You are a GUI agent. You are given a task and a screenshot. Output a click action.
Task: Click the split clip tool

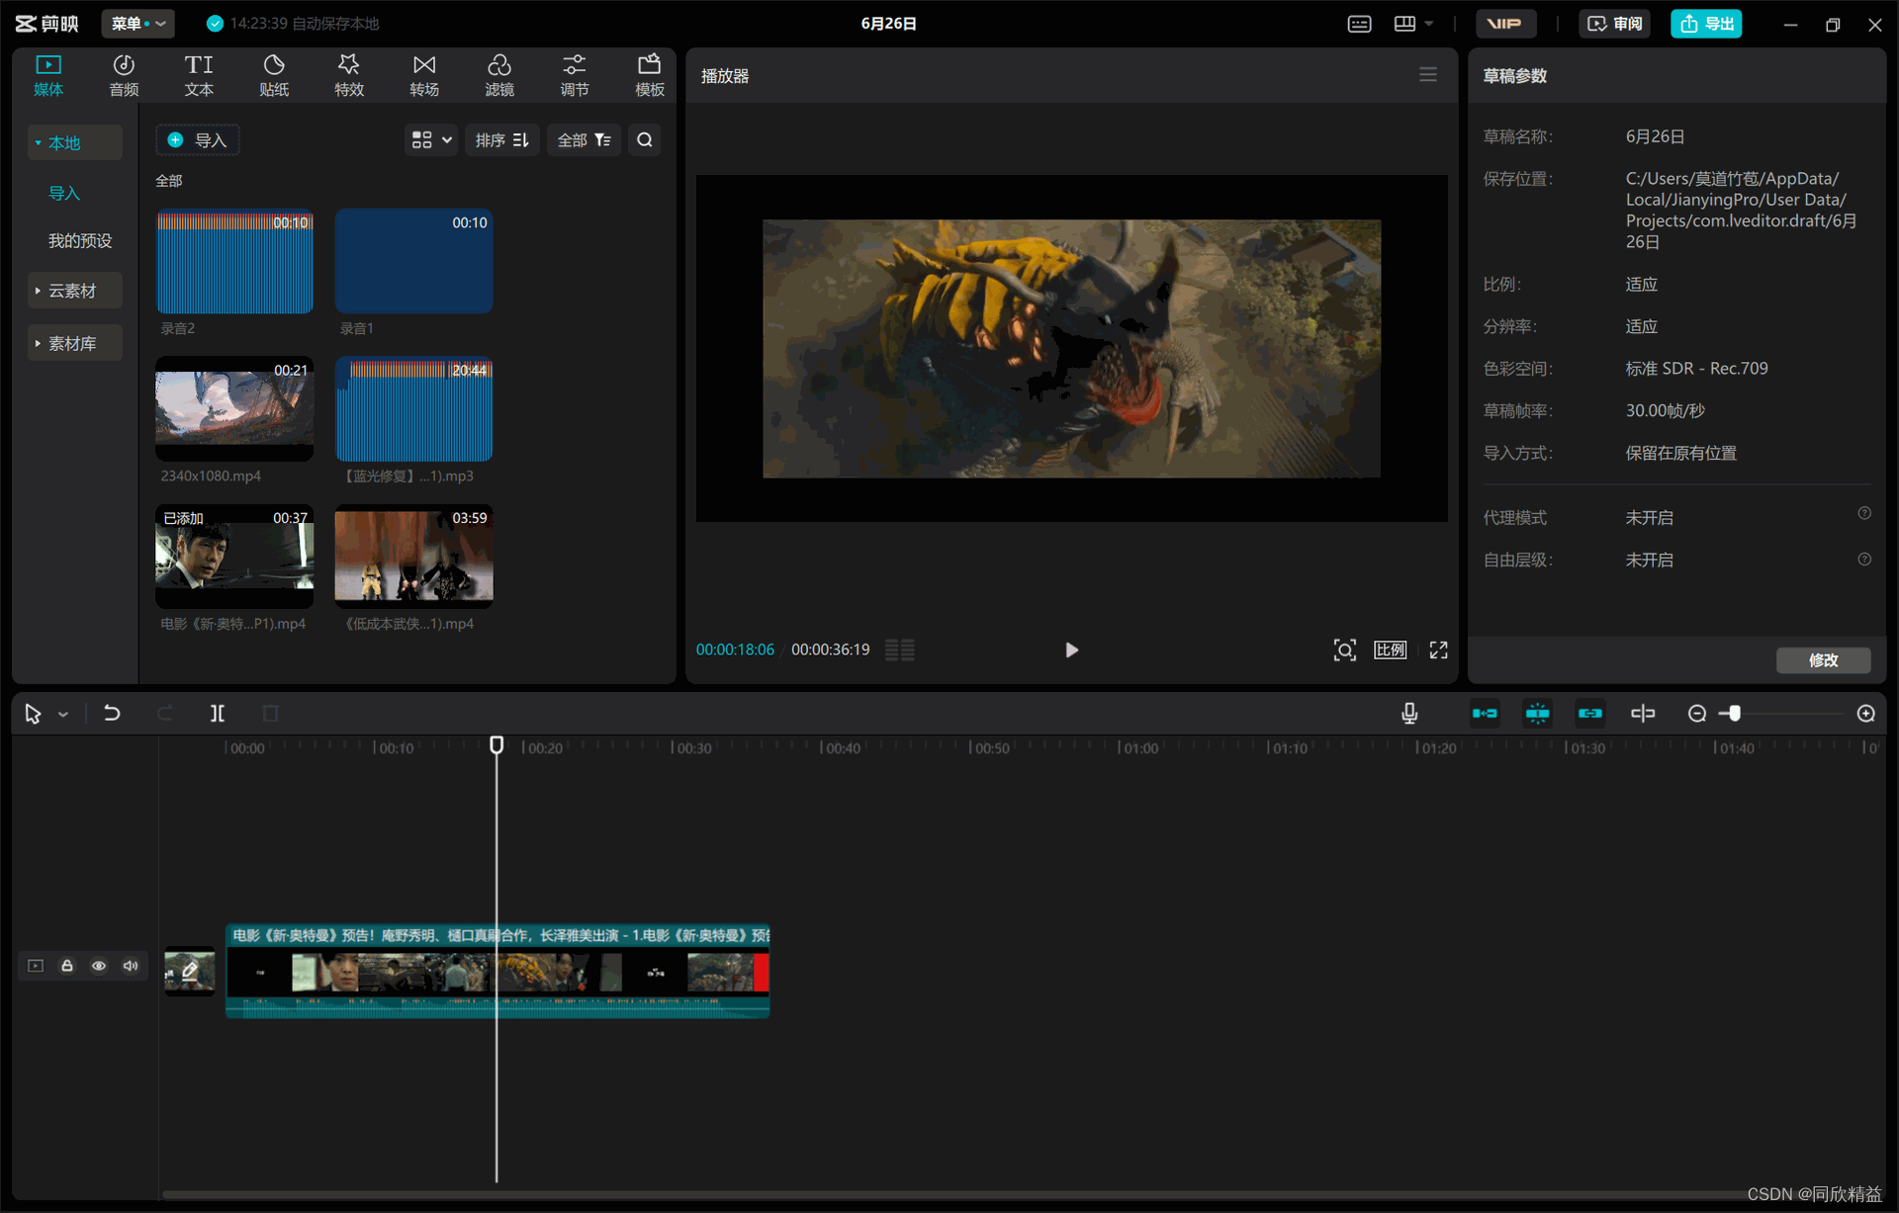point(218,713)
